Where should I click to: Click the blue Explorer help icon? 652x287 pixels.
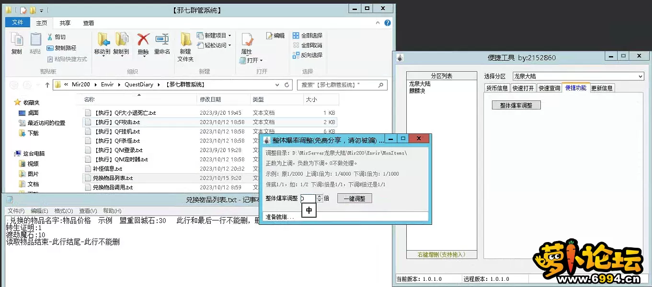(388, 22)
